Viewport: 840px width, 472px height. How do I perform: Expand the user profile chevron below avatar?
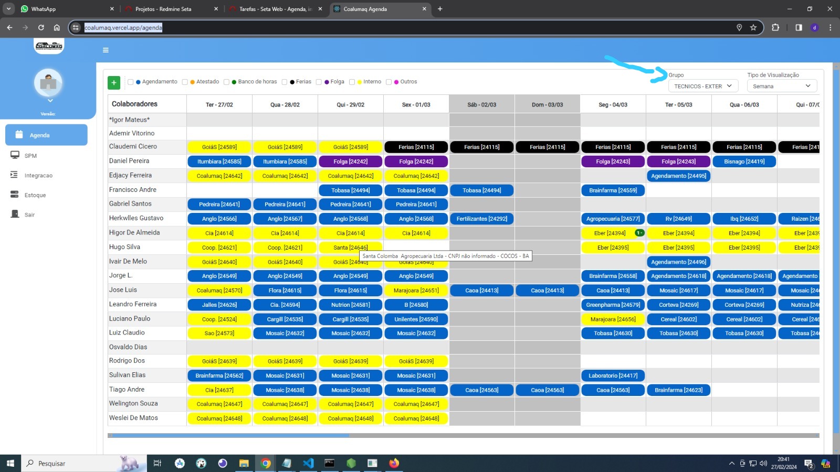50,101
